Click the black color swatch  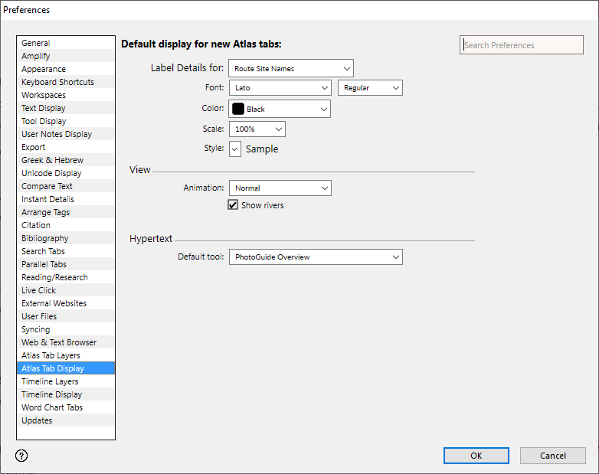click(x=238, y=110)
